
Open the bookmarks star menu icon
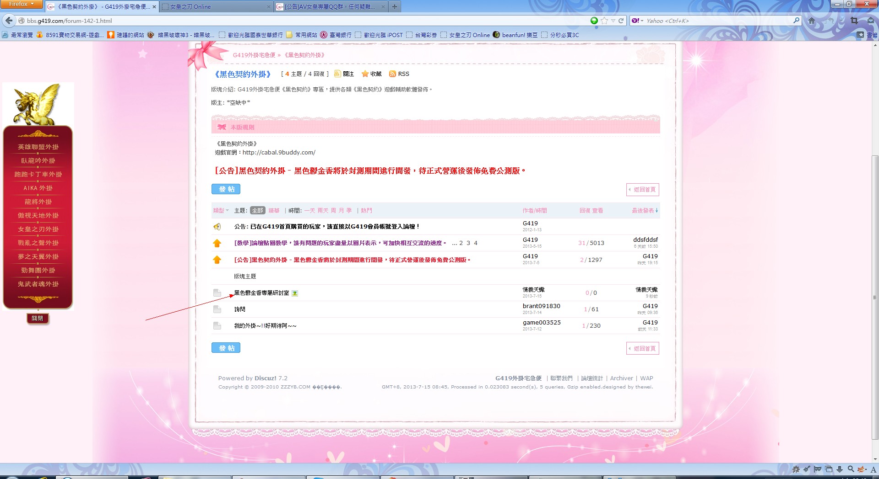tap(861, 35)
